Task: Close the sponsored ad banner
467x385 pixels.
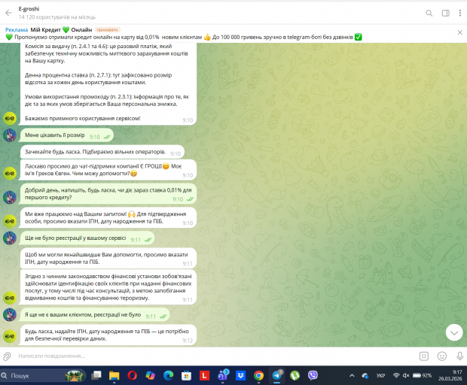Action: tap(460, 32)
